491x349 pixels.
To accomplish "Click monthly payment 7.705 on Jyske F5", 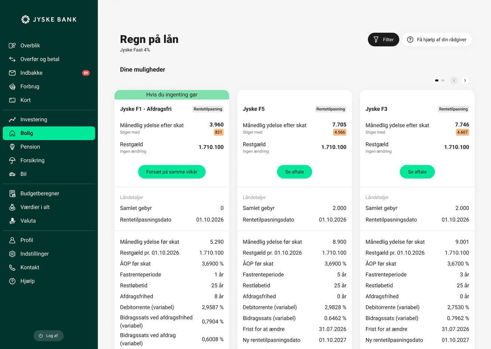I will [x=339, y=125].
